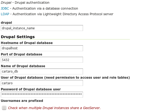Click the Name of Drupal database field
Viewport: 166px width, 112px height.
(x=42, y=71)
